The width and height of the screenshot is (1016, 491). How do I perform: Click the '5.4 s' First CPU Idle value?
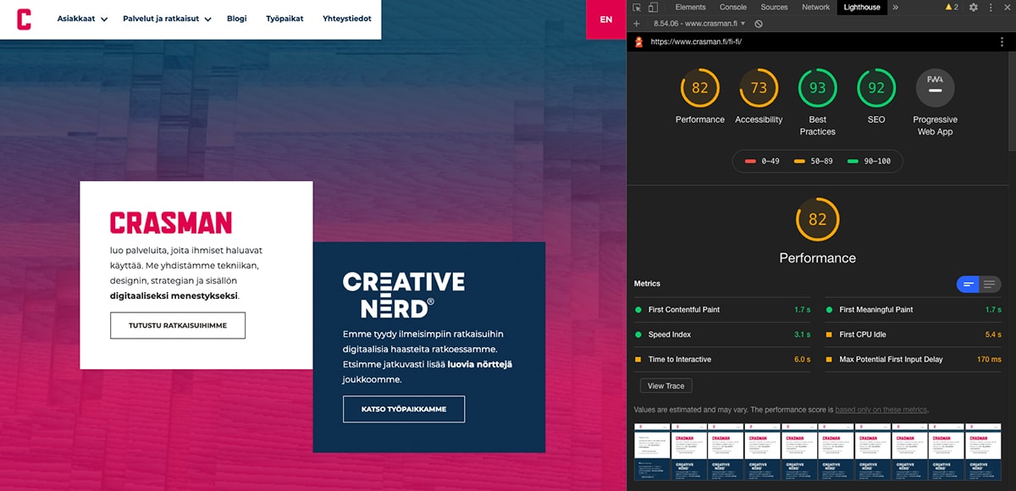pyautogui.click(x=993, y=334)
